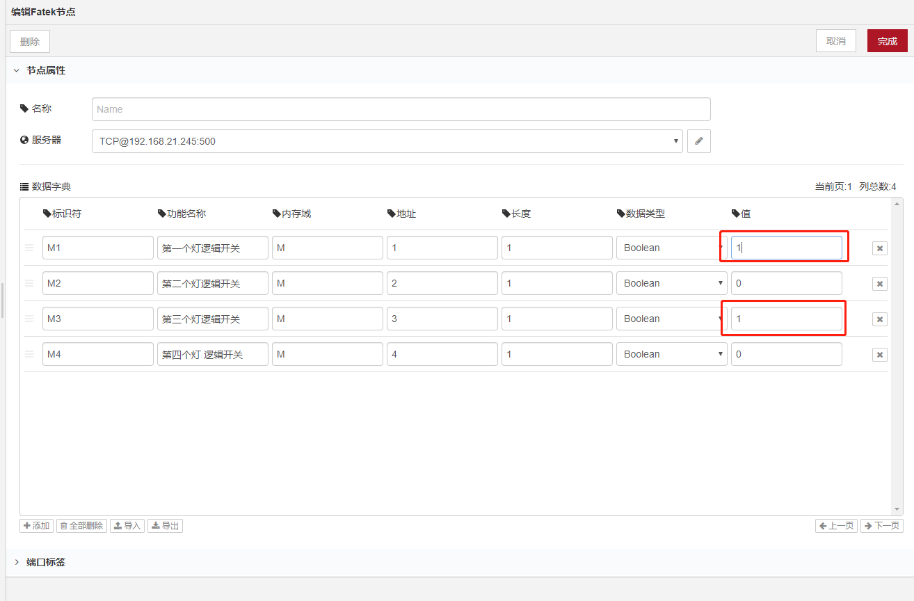Remove the M2 row using x icon
The width and height of the screenshot is (914, 601).
pyautogui.click(x=879, y=284)
